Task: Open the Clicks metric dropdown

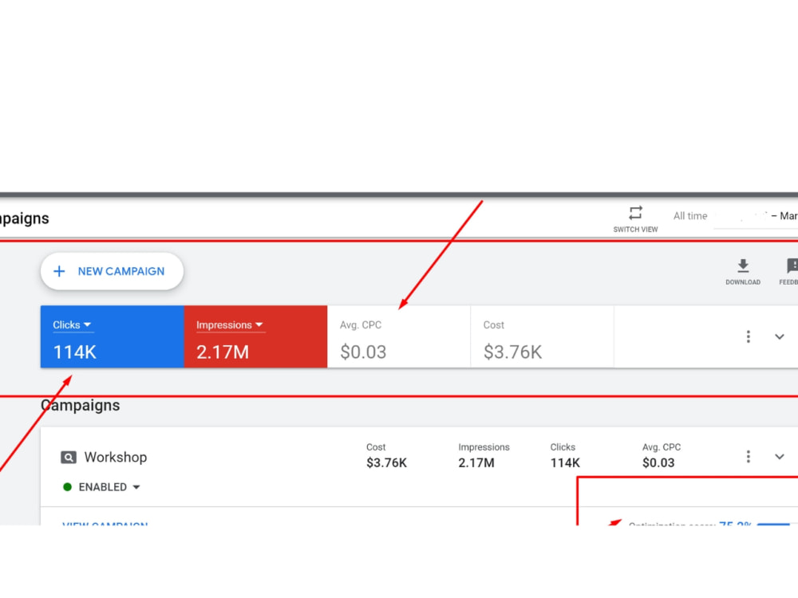Action: click(x=72, y=325)
